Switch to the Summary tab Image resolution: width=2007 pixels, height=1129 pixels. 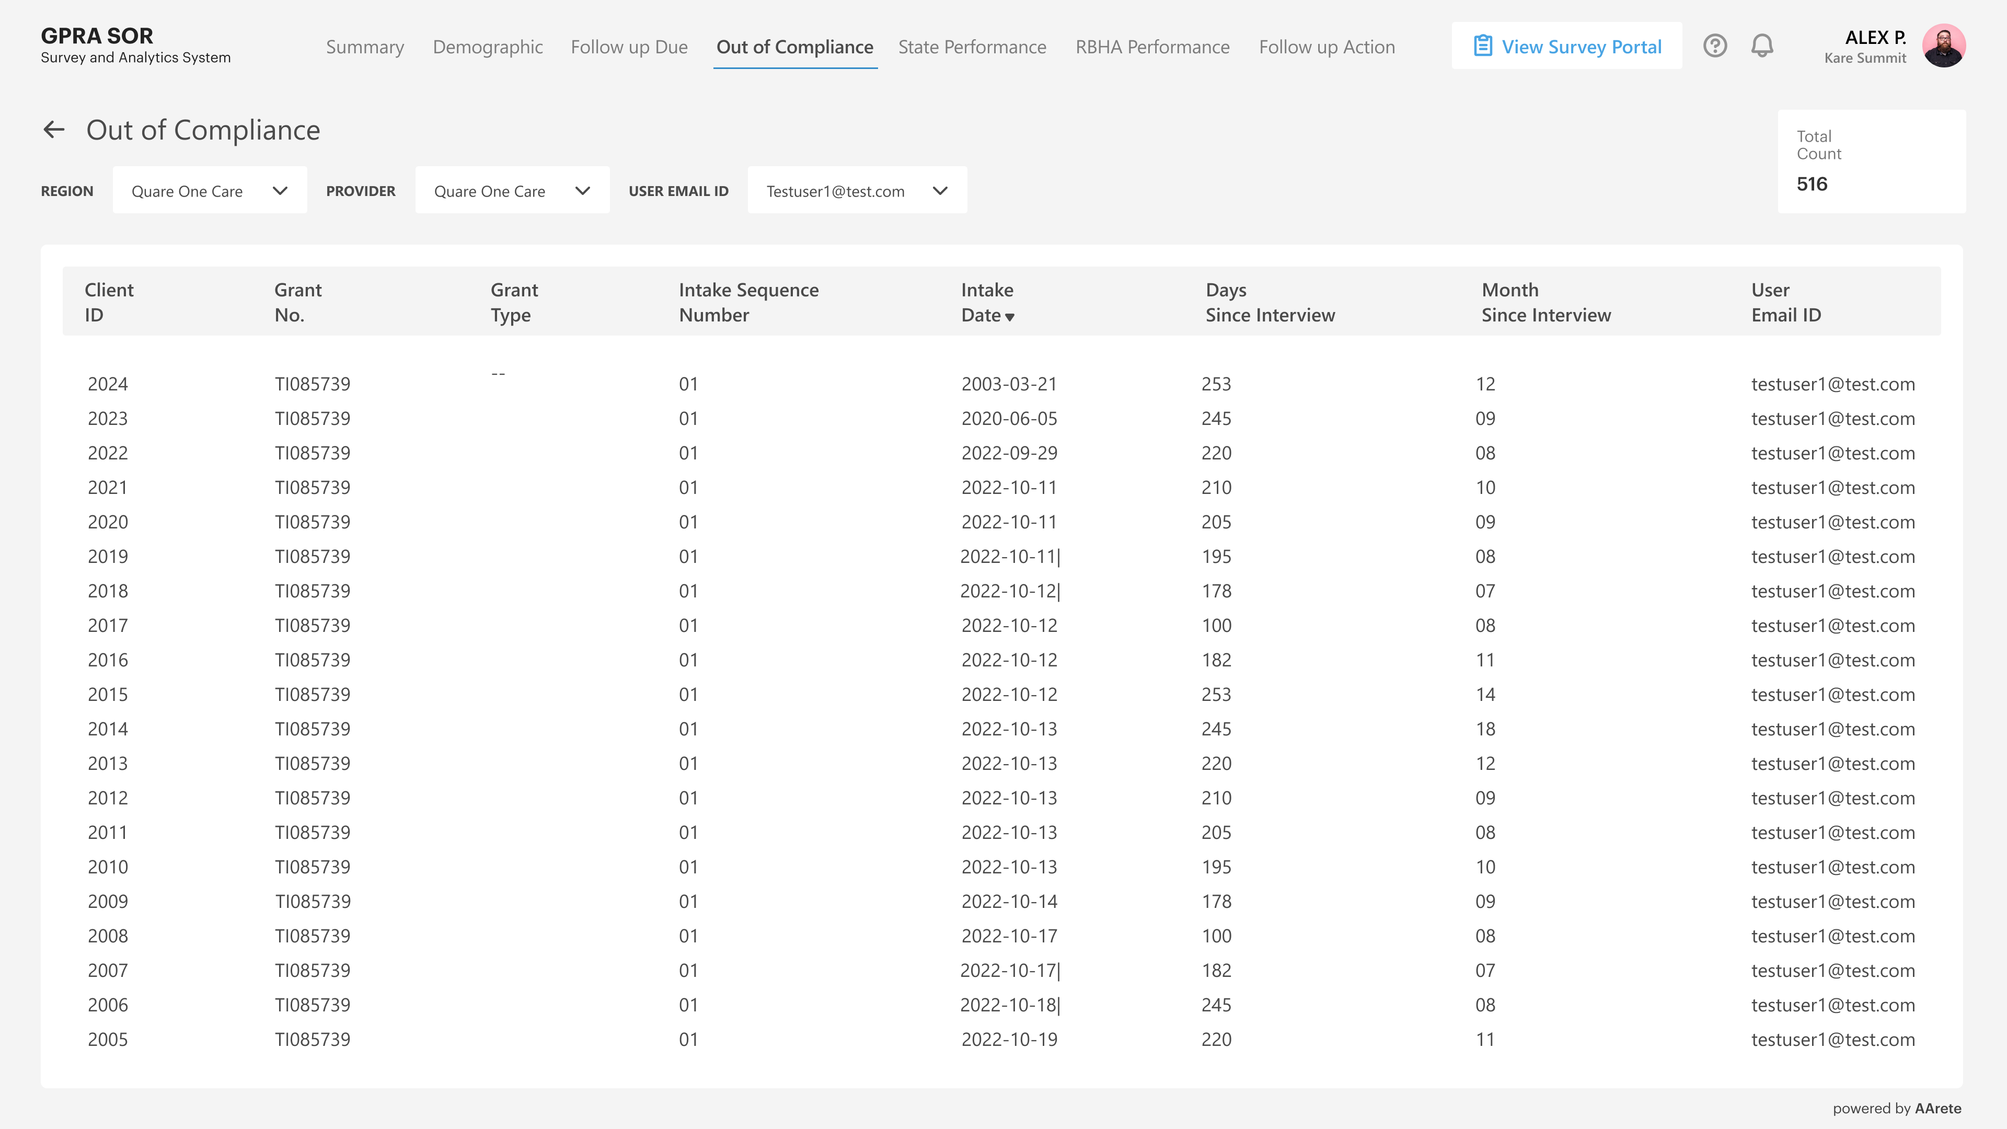click(x=365, y=47)
